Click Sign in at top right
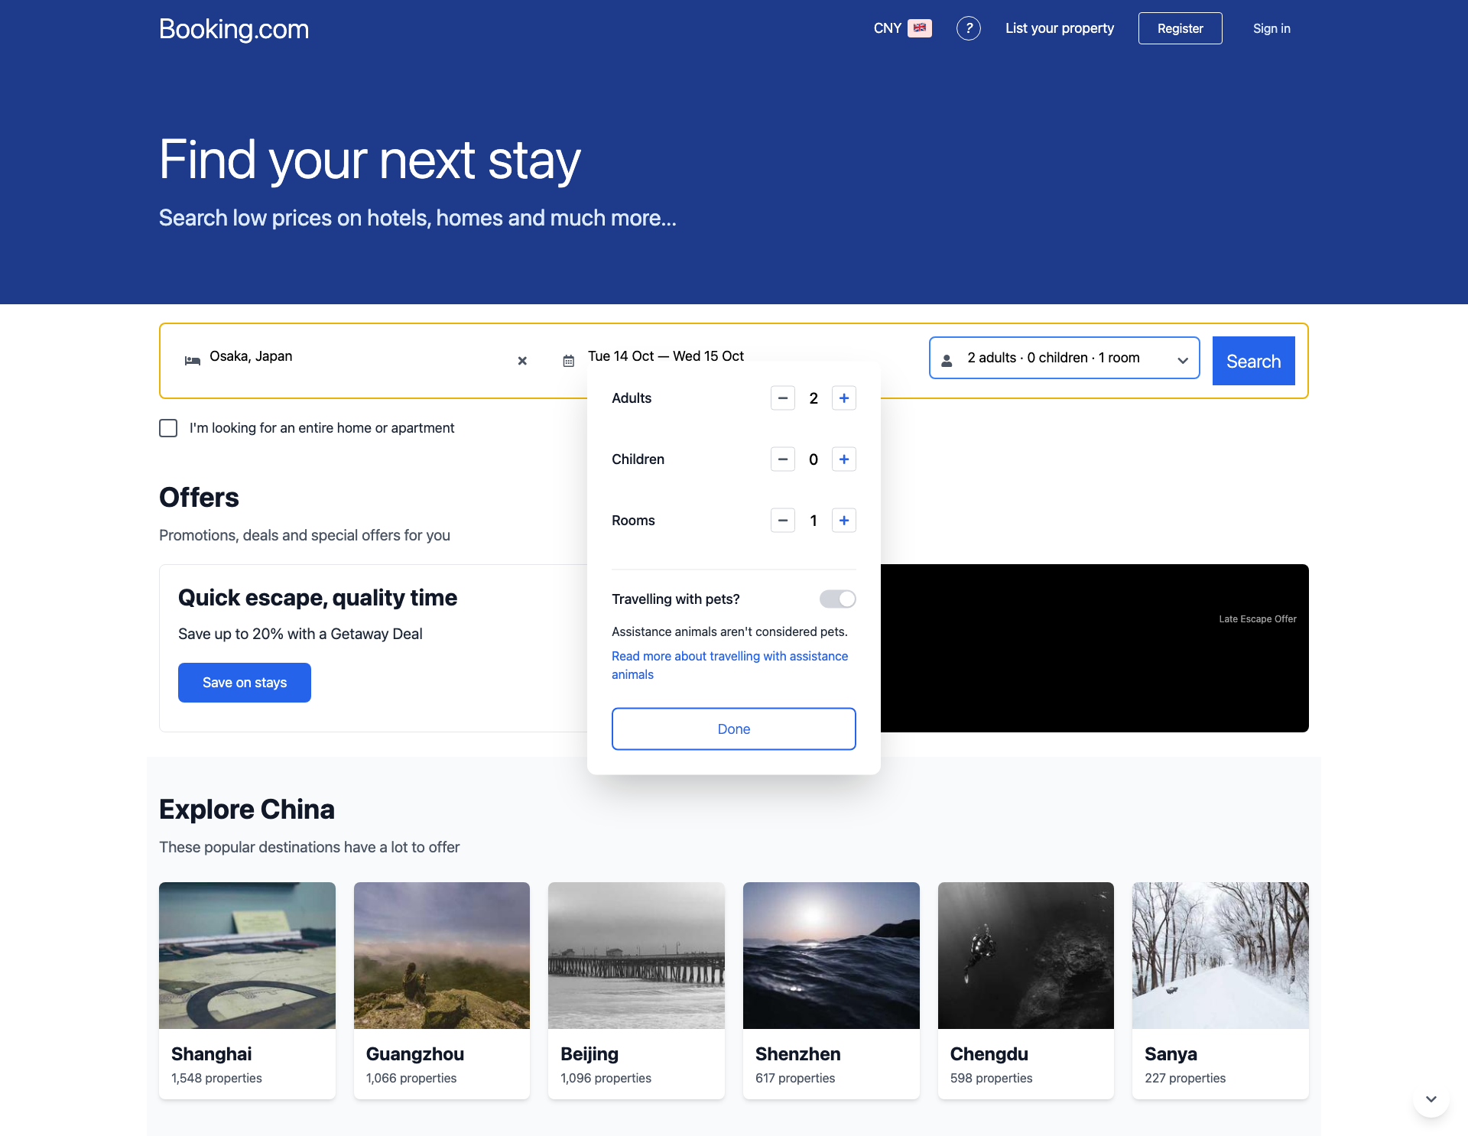Image resolution: width=1468 pixels, height=1136 pixels. click(x=1272, y=28)
